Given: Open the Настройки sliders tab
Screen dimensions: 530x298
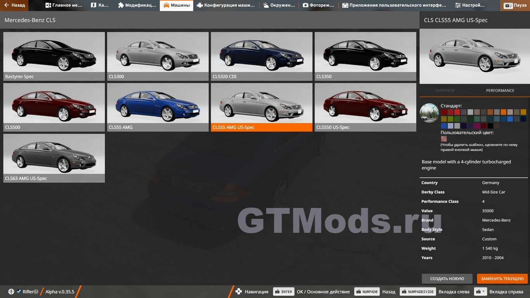Looking at the screenshot, I should click(470, 5).
